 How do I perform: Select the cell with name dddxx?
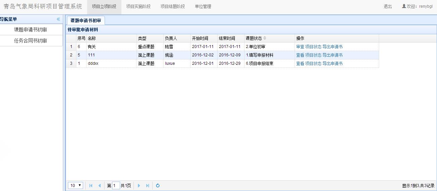tap(112, 63)
